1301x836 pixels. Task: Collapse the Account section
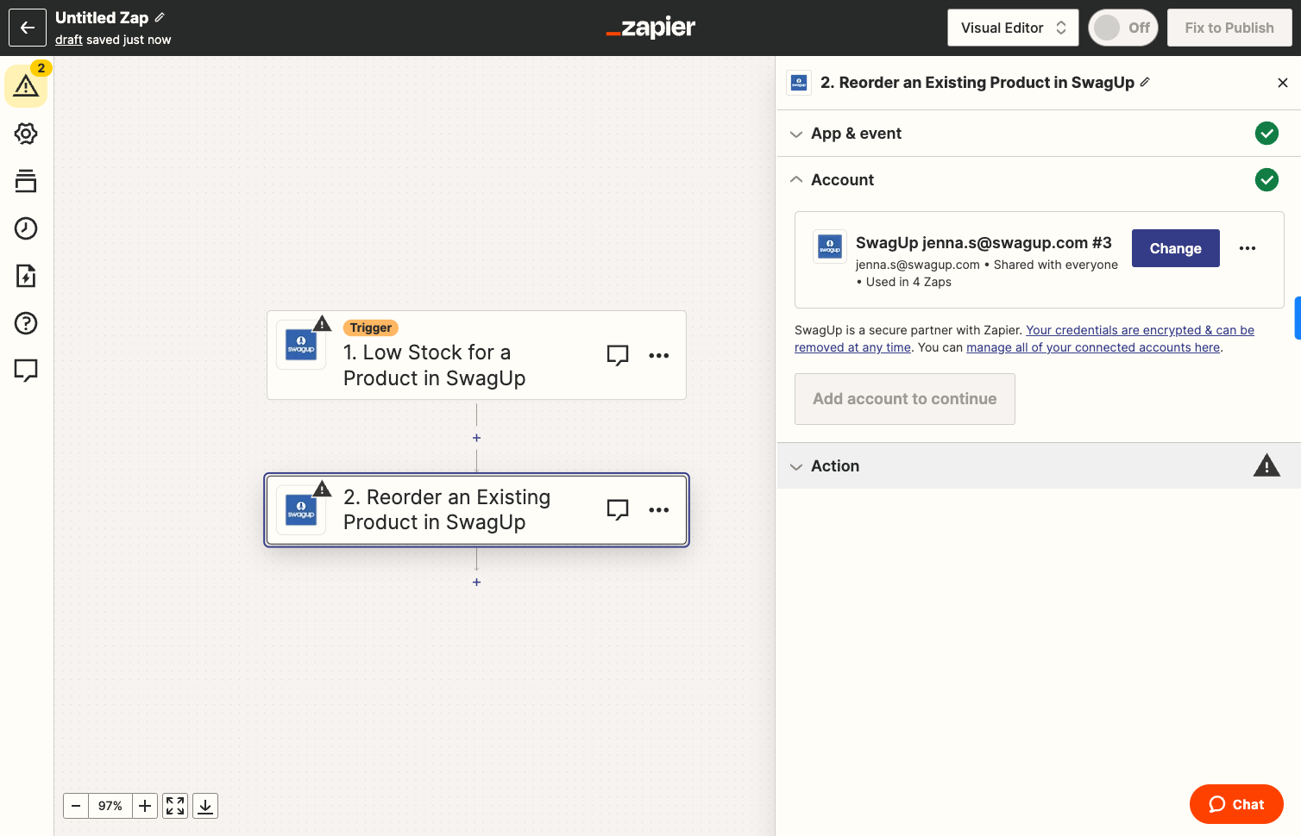1039,180
